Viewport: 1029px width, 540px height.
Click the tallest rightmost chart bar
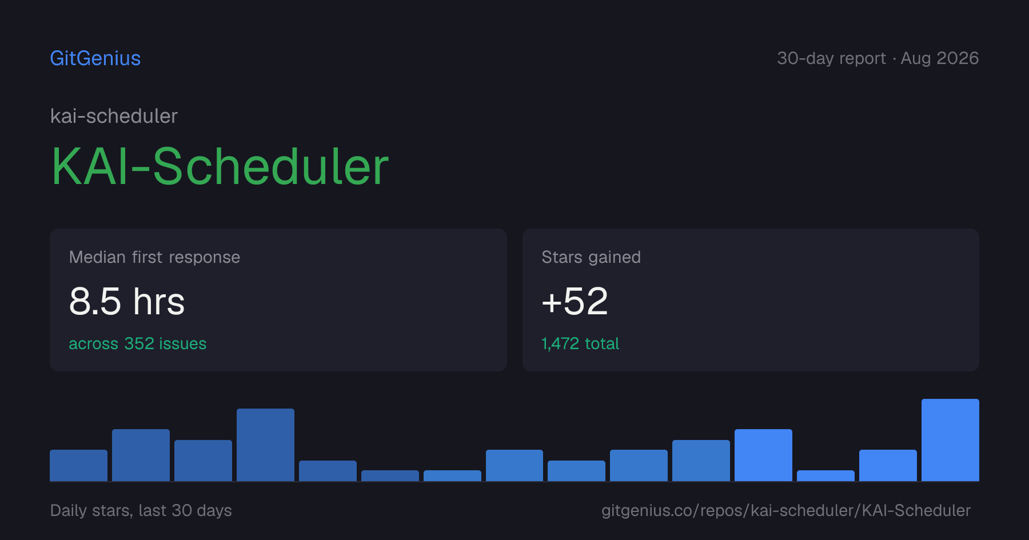950,440
